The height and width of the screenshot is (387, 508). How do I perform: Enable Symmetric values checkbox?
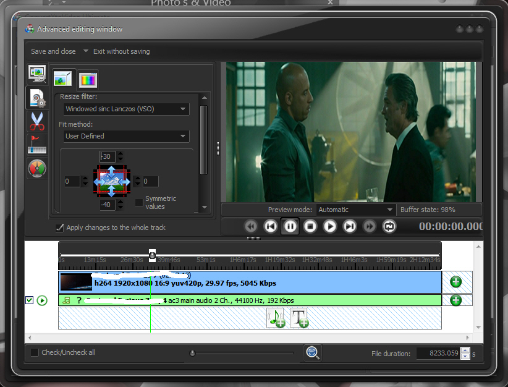coord(139,203)
